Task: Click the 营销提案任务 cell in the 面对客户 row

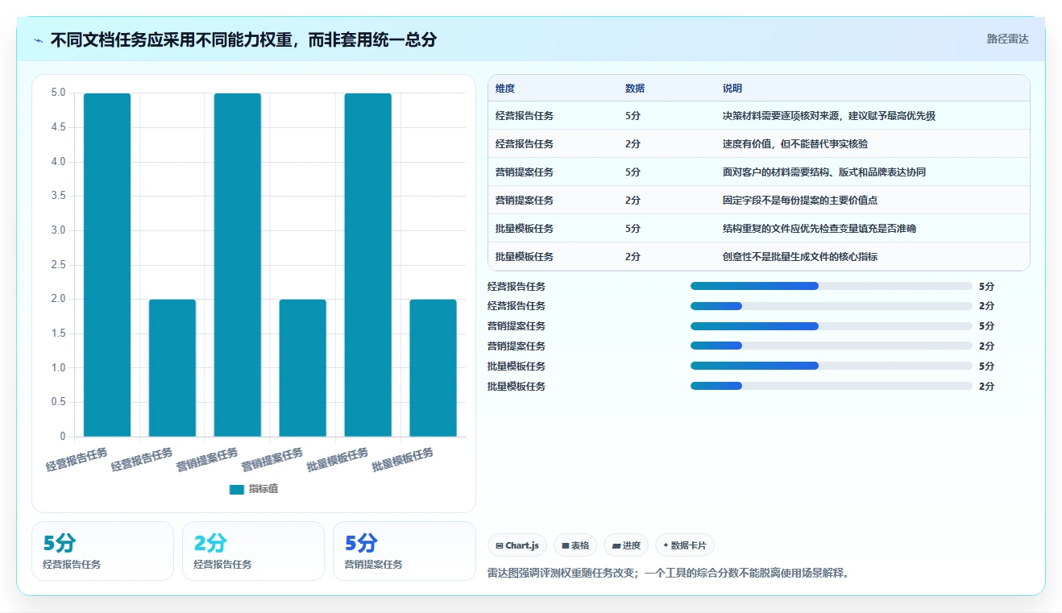Action: click(525, 172)
